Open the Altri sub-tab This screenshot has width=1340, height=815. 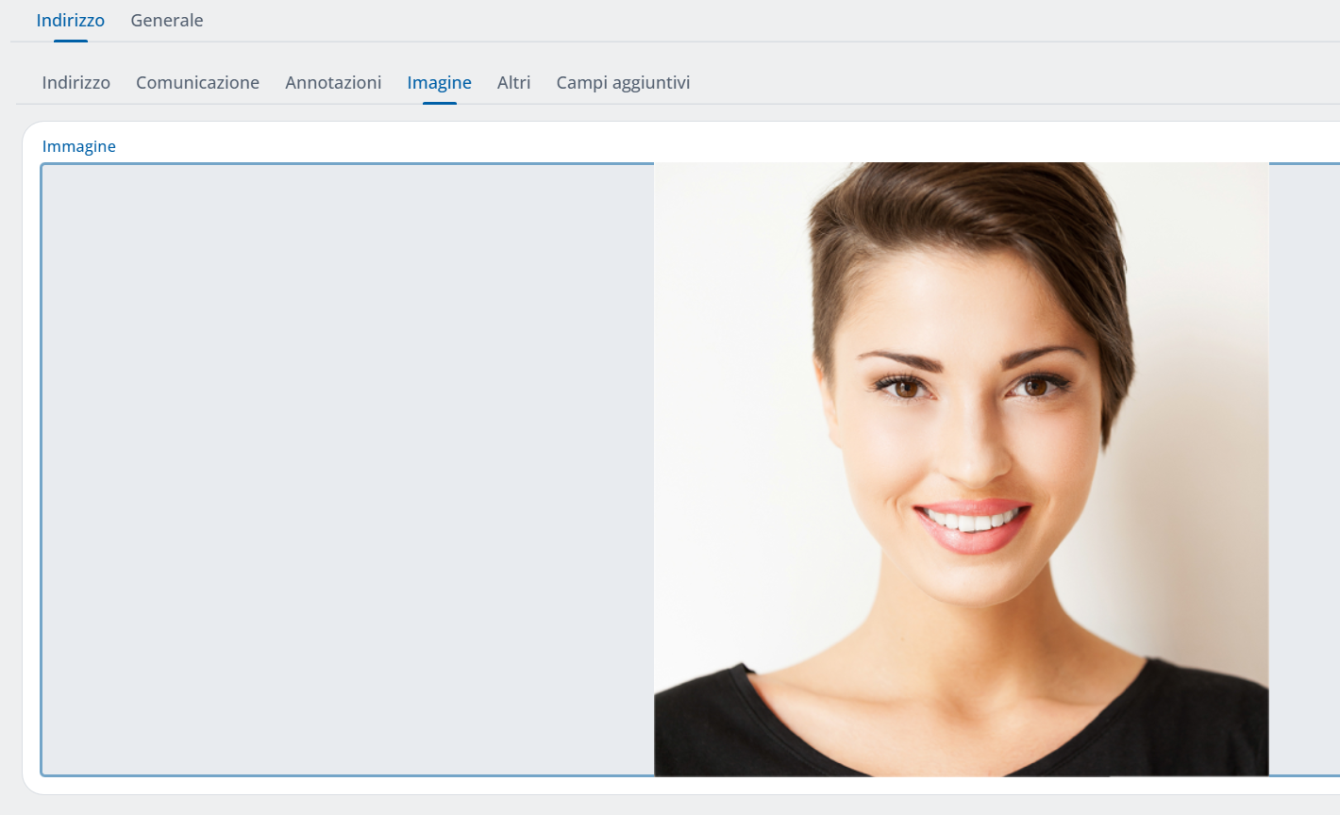click(x=513, y=82)
